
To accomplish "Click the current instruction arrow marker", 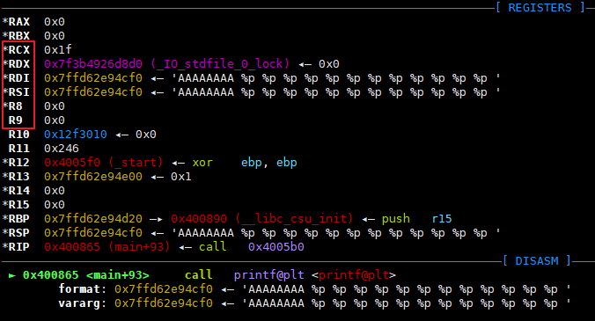I will [12, 275].
